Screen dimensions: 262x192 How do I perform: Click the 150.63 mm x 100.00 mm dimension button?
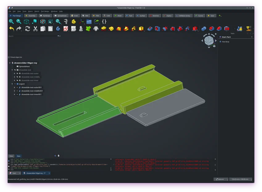pos(241,179)
